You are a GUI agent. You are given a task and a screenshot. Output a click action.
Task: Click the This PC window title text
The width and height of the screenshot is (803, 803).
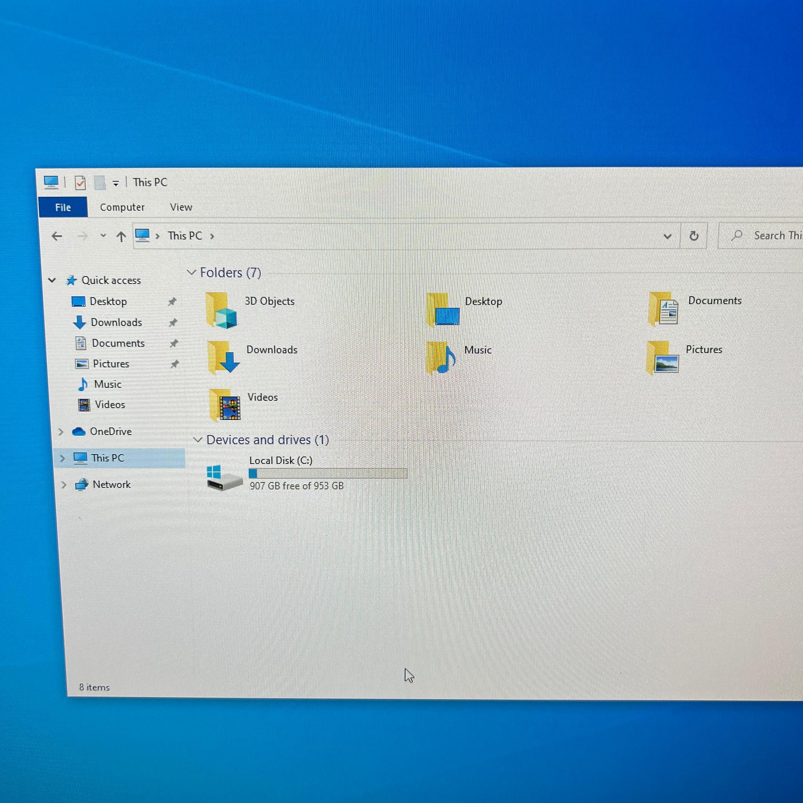pyautogui.click(x=150, y=182)
